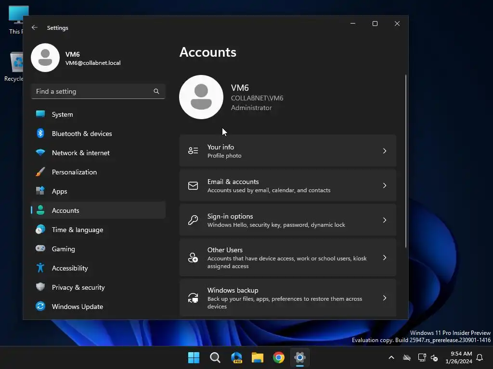Select Gaming in the sidebar

point(98,248)
